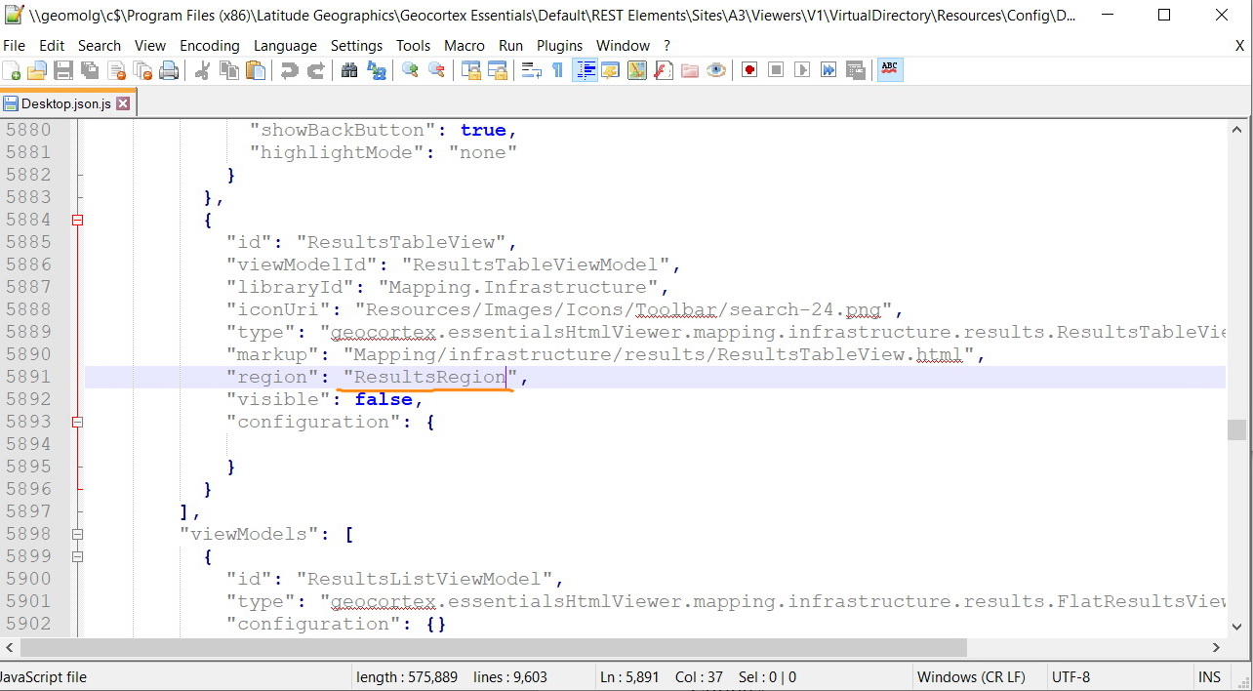The image size is (1253, 691).
Task: Open the Search menu
Action: pos(100,46)
